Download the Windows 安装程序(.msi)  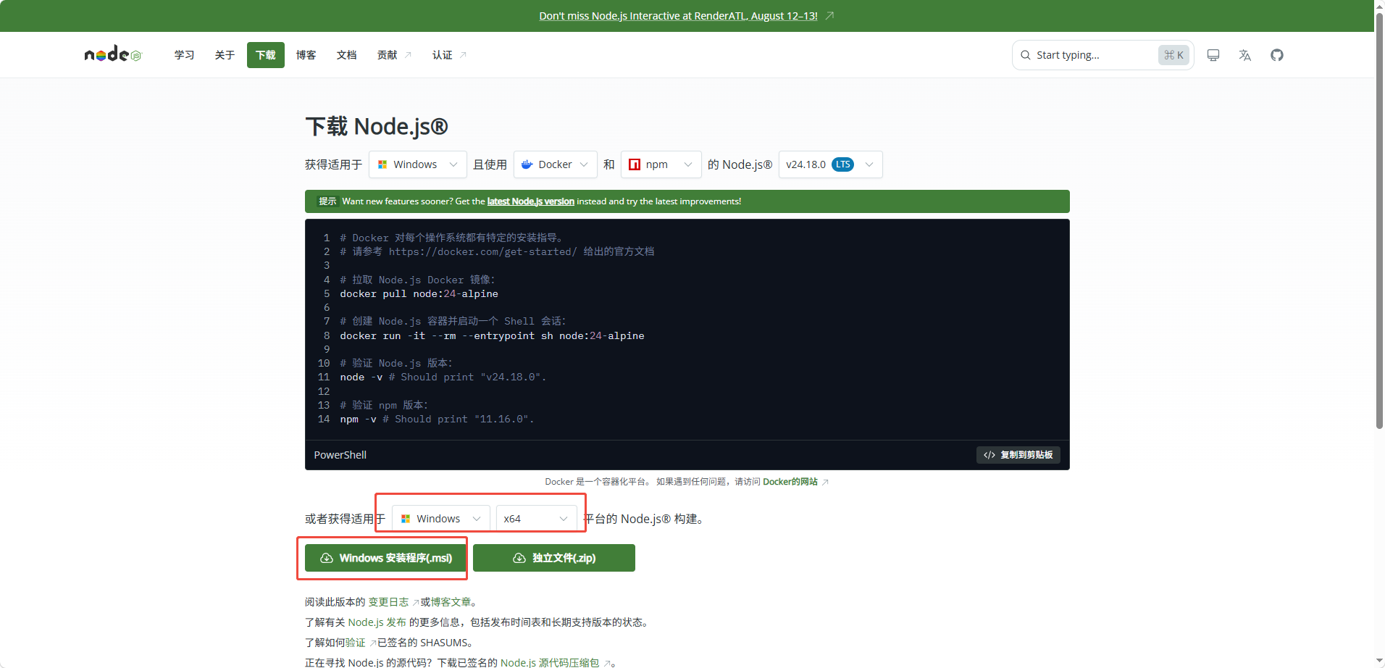pos(386,558)
